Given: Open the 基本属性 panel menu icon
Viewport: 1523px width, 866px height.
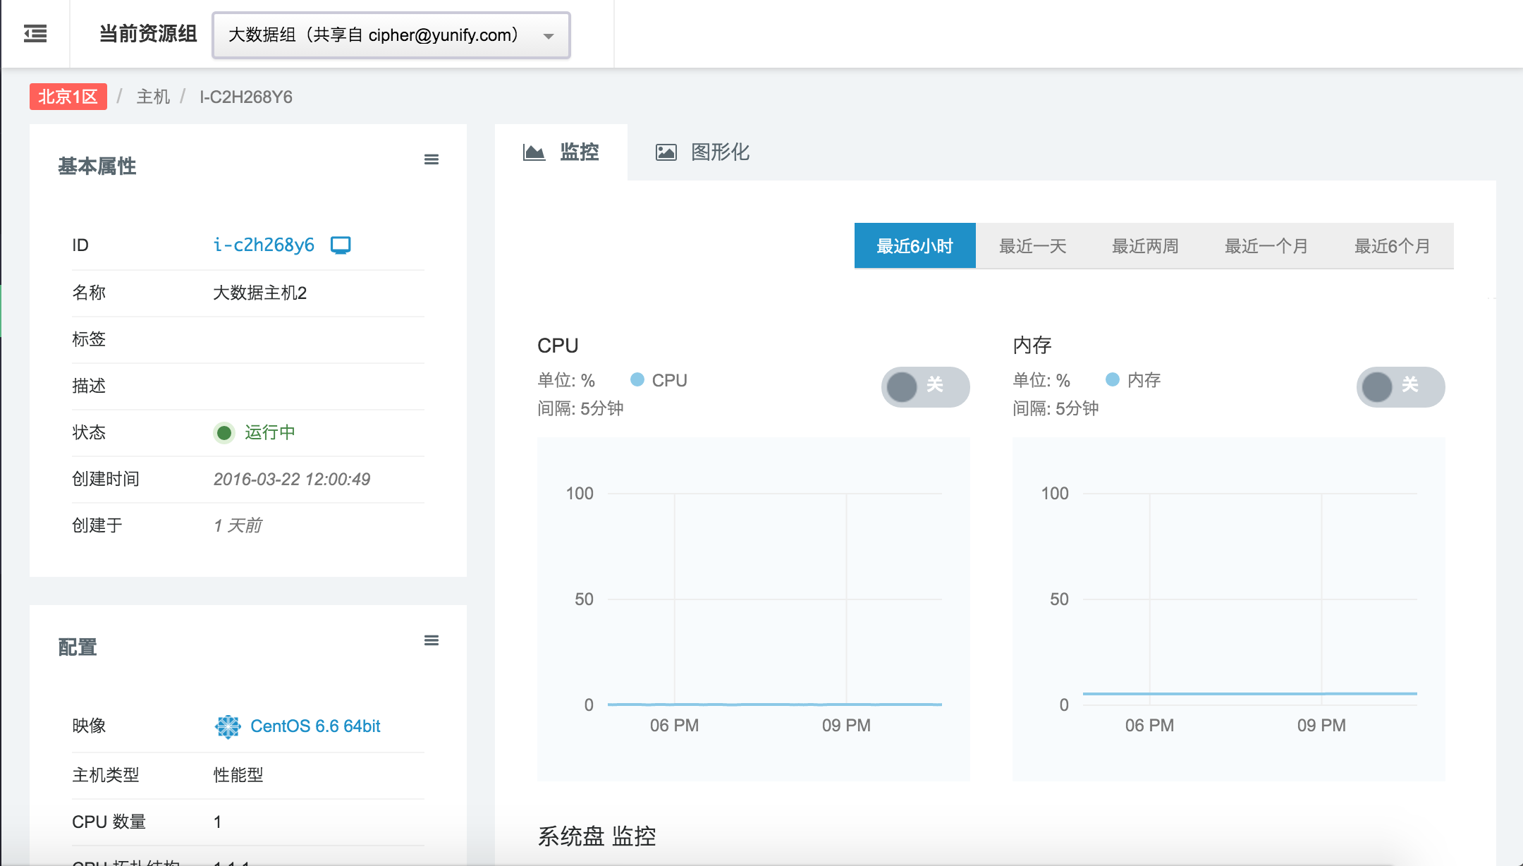Looking at the screenshot, I should point(432,159).
